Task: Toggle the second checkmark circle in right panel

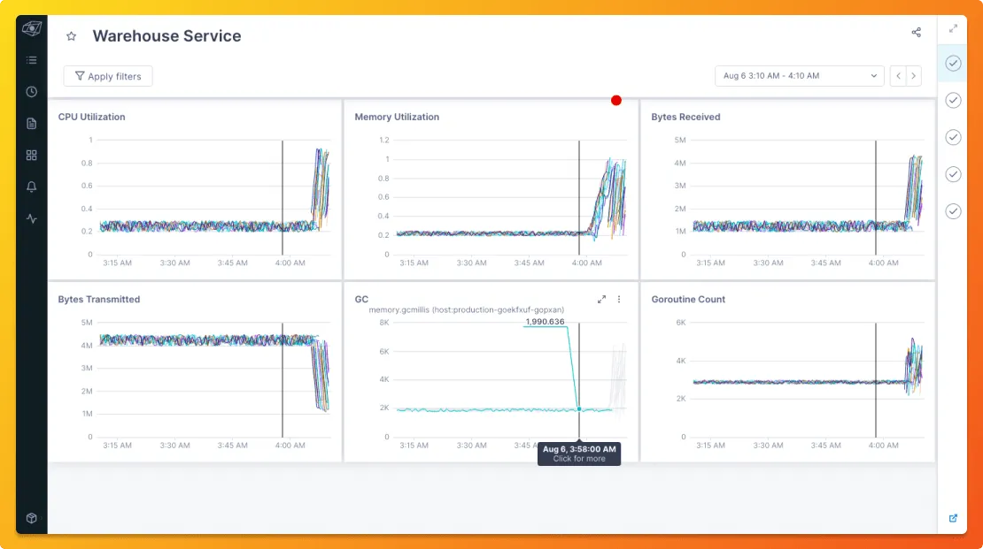Action: click(x=953, y=100)
